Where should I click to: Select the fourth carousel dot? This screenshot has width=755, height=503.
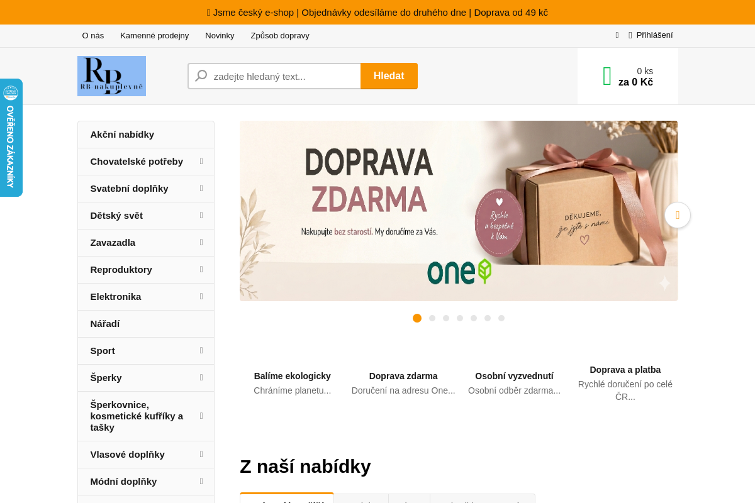pos(460,318)
